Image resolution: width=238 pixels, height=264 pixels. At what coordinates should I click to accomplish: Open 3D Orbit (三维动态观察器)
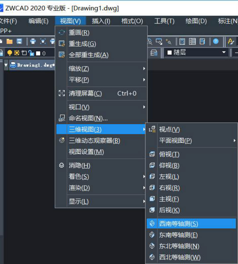94,141
